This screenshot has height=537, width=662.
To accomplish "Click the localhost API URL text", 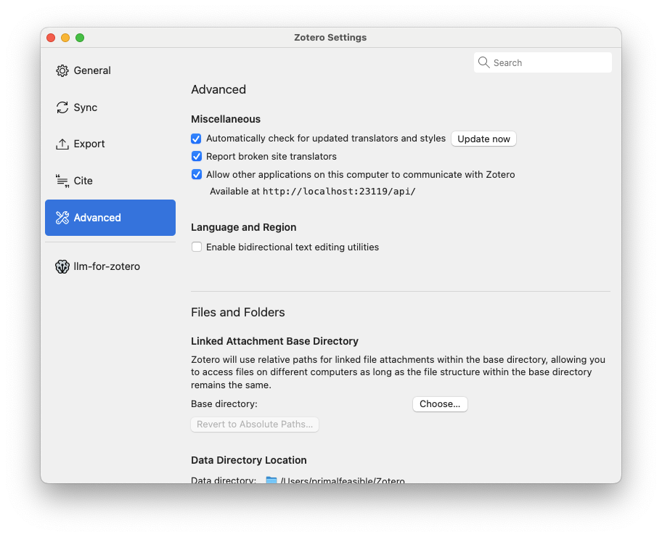I will 338,192.
